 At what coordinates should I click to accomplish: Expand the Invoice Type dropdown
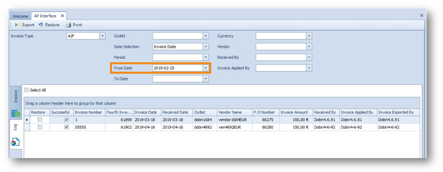click(103, 36)
